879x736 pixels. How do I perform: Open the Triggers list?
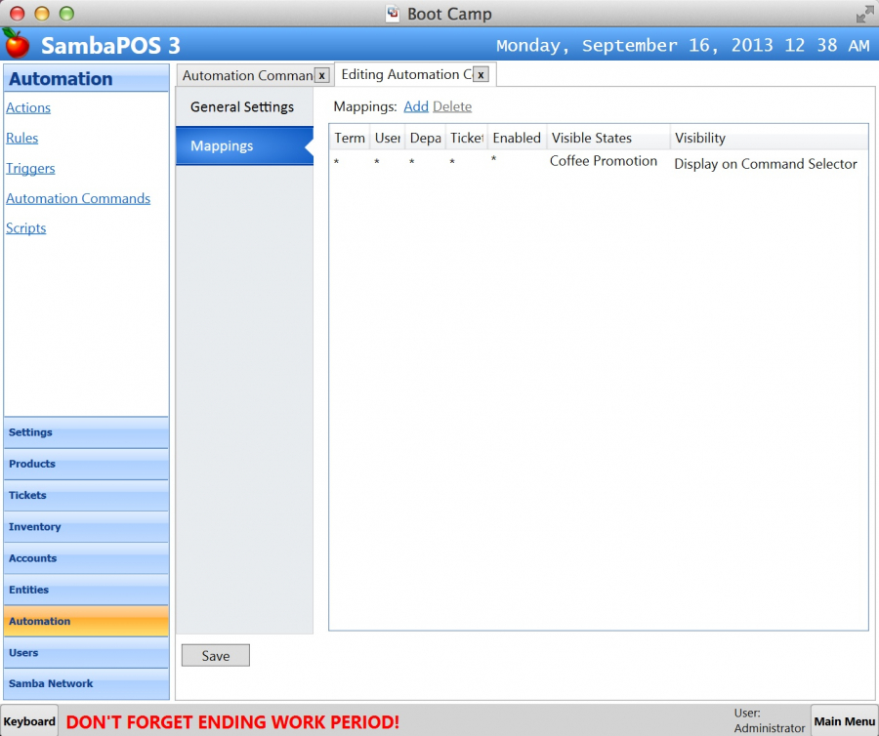click(30, 169)
